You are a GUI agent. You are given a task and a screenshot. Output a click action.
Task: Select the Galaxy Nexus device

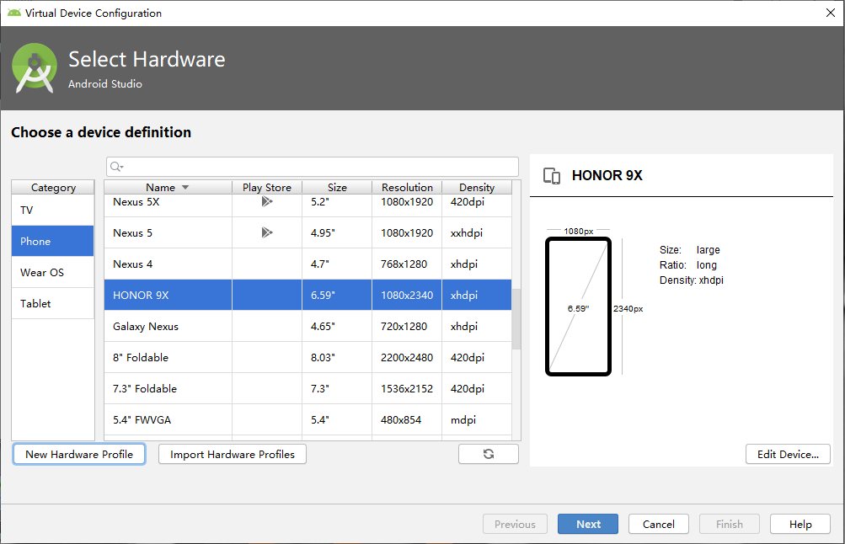coord(308,327)
